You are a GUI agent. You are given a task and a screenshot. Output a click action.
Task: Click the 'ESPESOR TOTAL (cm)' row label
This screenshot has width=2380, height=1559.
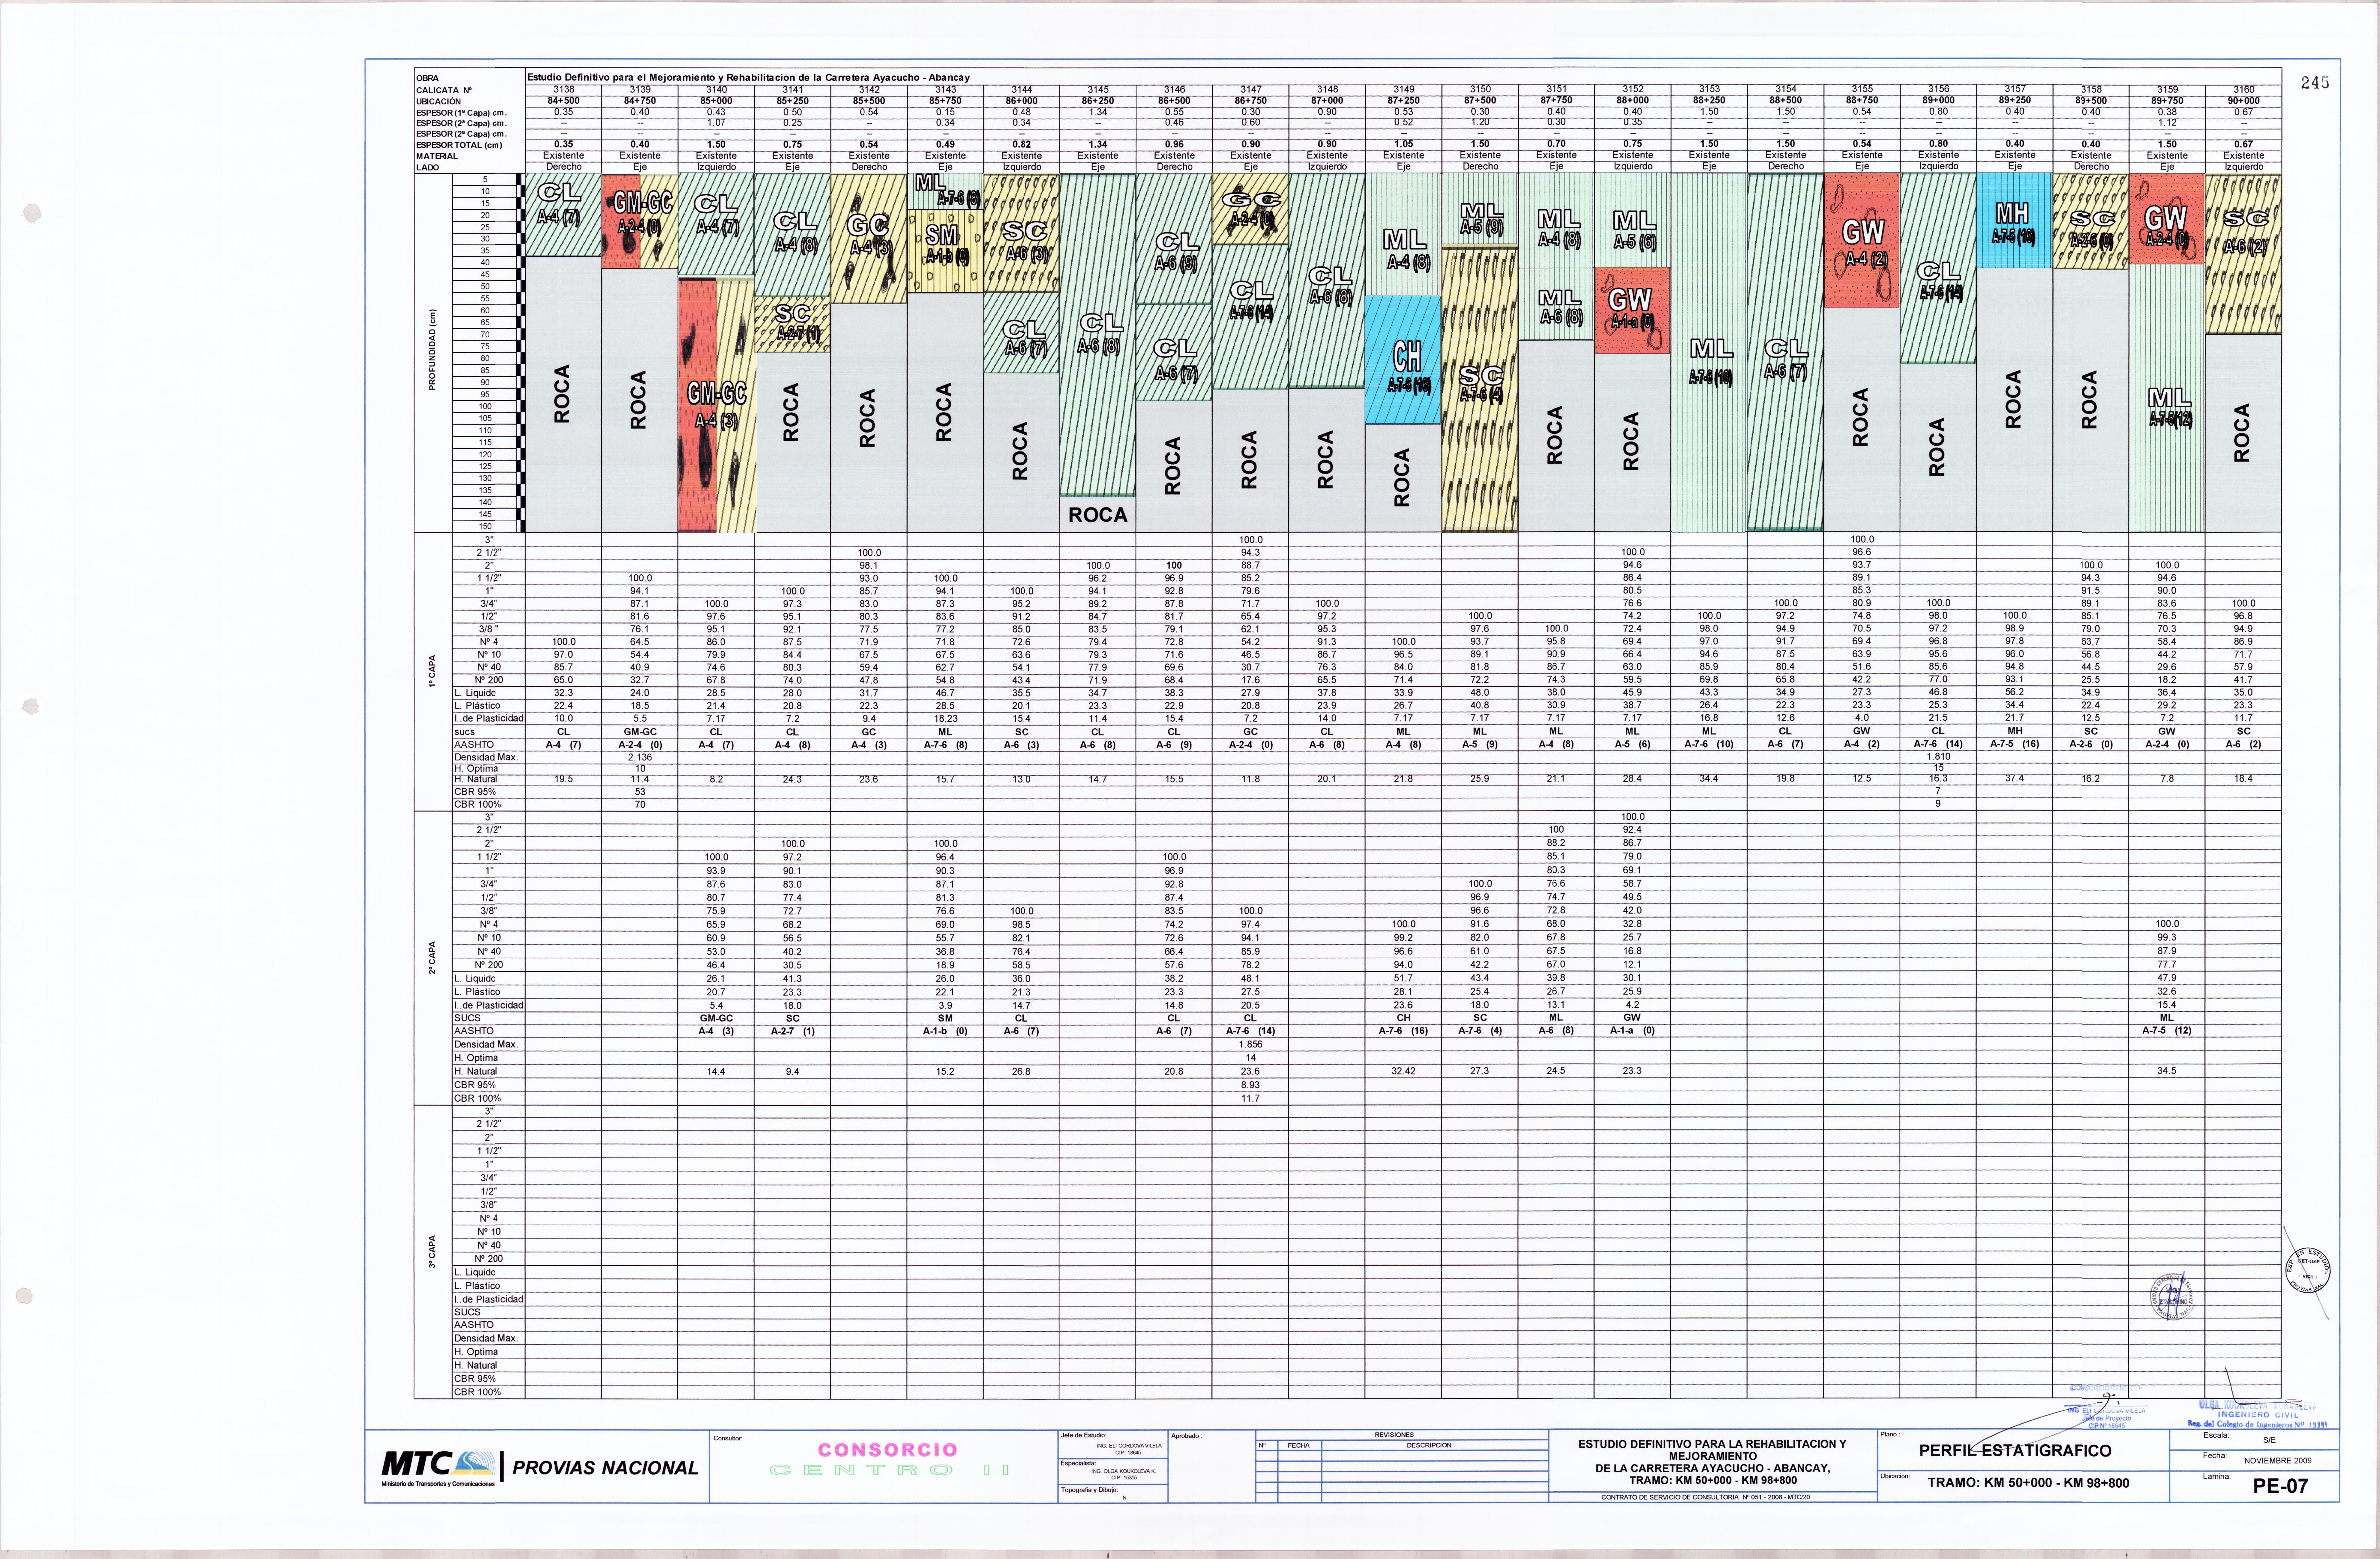(459, 145)
